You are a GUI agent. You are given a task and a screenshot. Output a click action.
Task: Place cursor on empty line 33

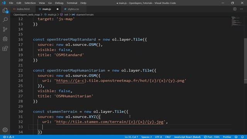(x=130, y=127)
